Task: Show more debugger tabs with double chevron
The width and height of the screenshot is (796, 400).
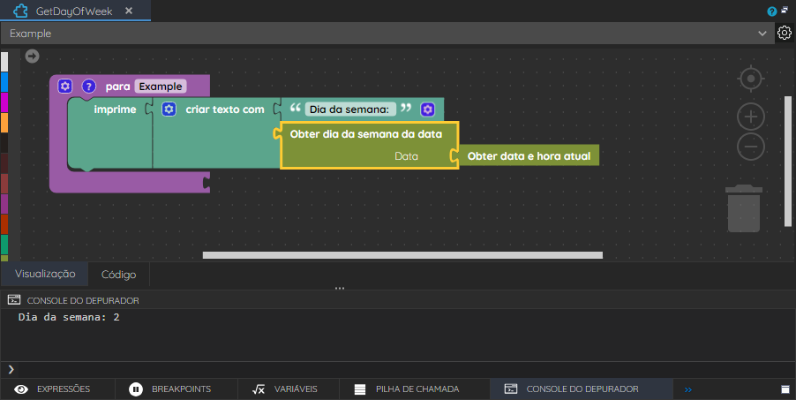Action: click(x=687, y=389)
